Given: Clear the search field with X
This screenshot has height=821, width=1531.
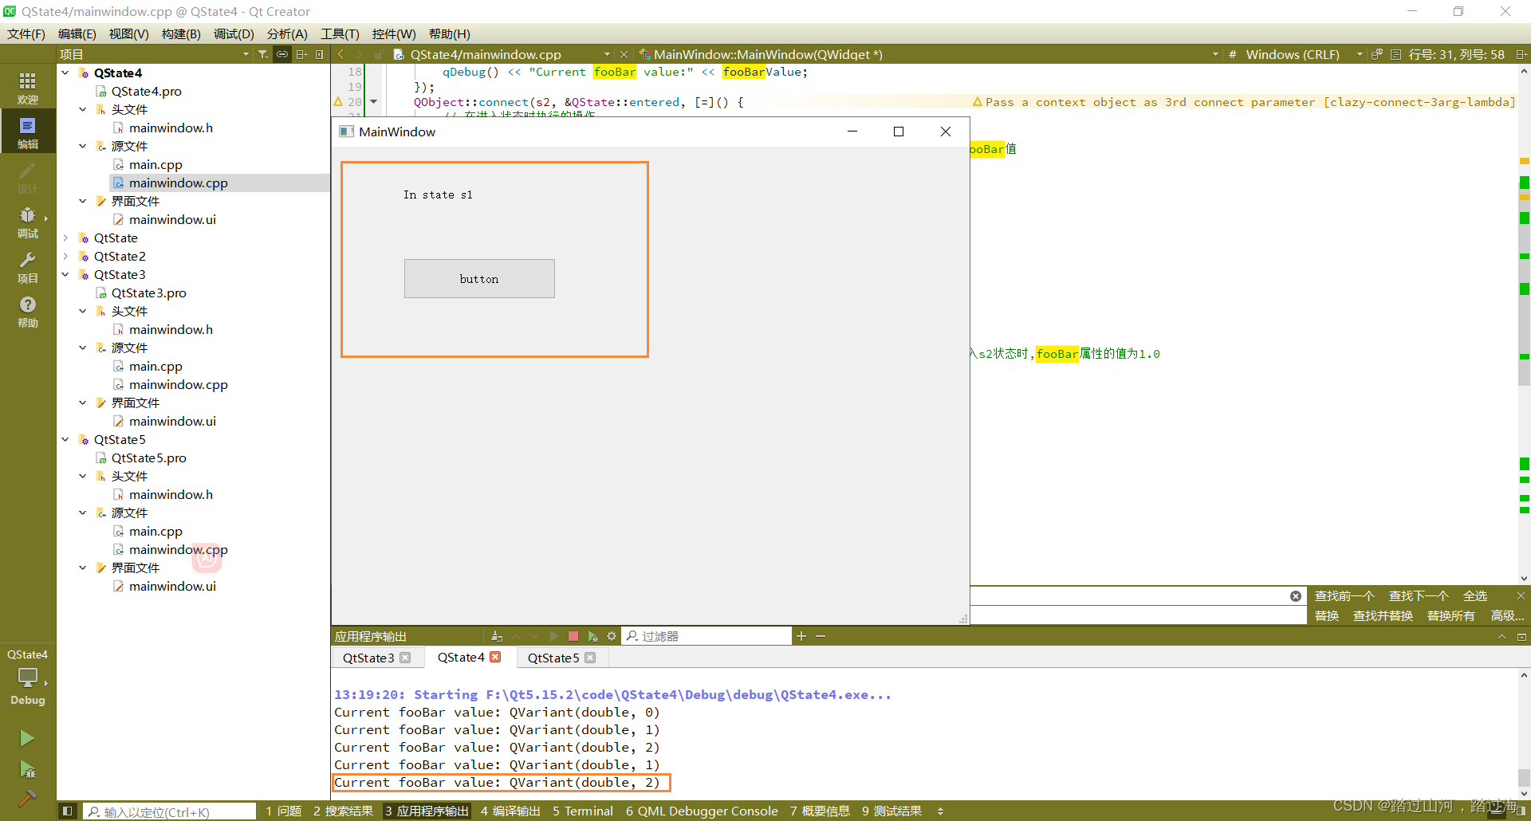Looking at the screenshot, I should coord(1296,596).
